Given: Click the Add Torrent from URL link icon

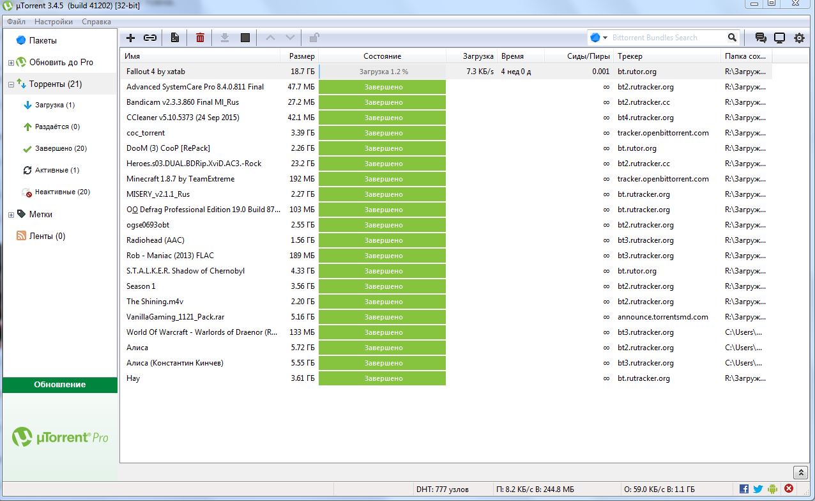Looking at the screenshot, I should 150,38.
